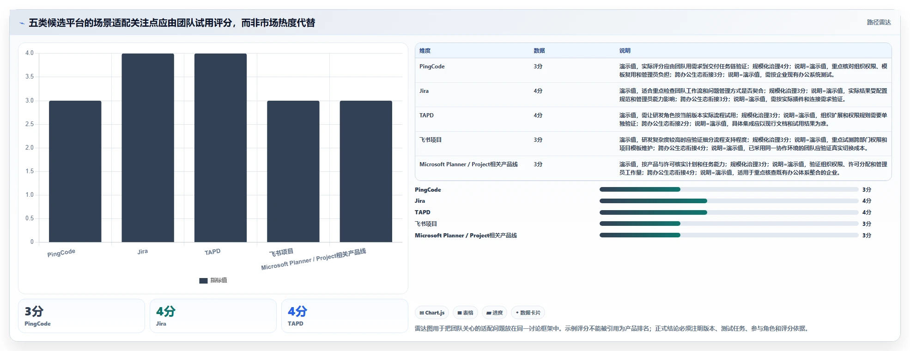Click the PingCode bar in the chart

(75, 171)
